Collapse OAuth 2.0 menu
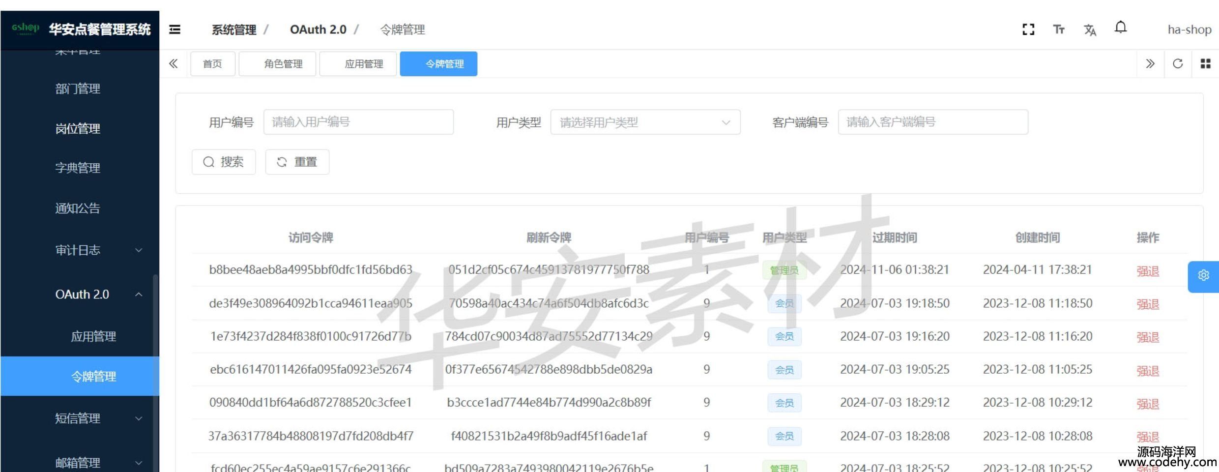The height and width of the screenshot is (472, 1219). click(x=80, y=295)
